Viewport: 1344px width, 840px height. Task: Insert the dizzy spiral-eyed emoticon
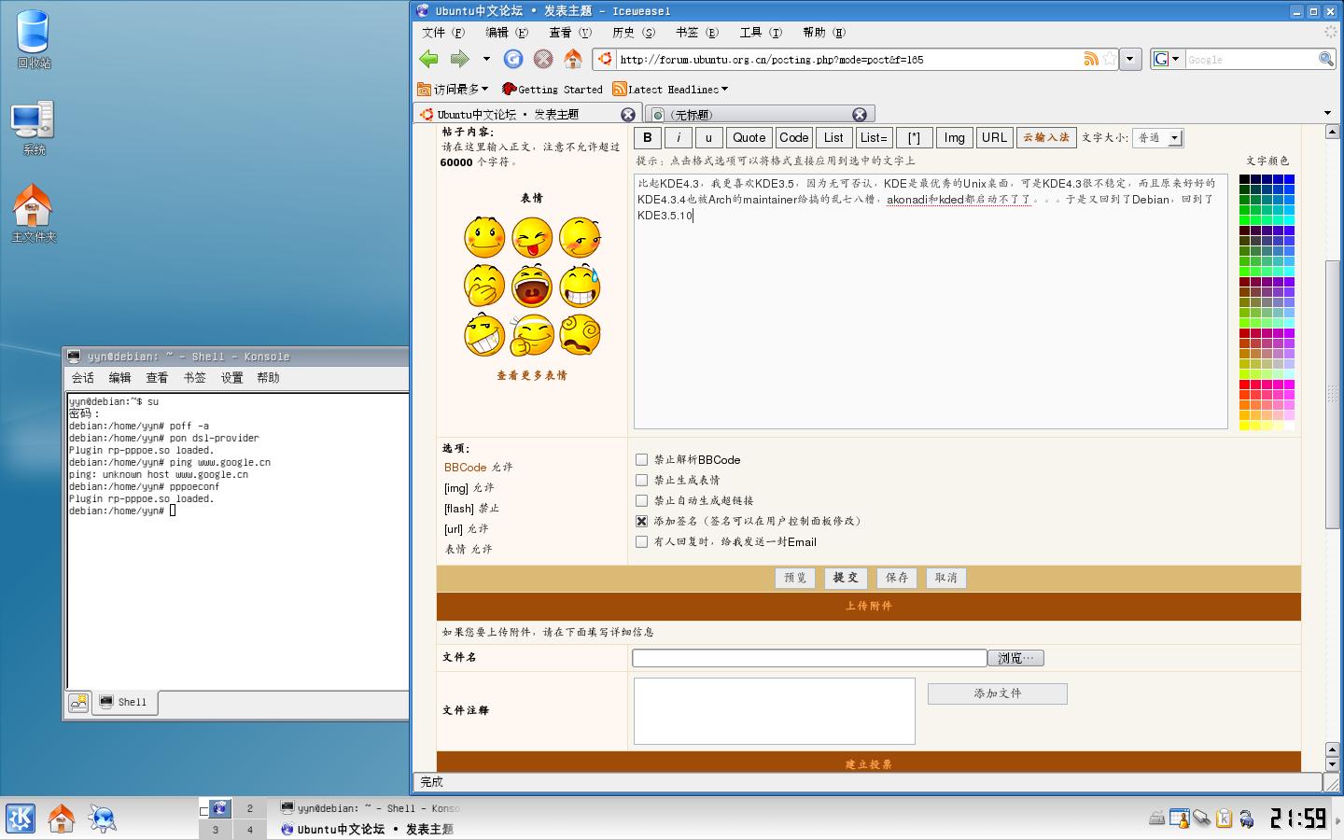pyautogui.click(x=580, y=334)
